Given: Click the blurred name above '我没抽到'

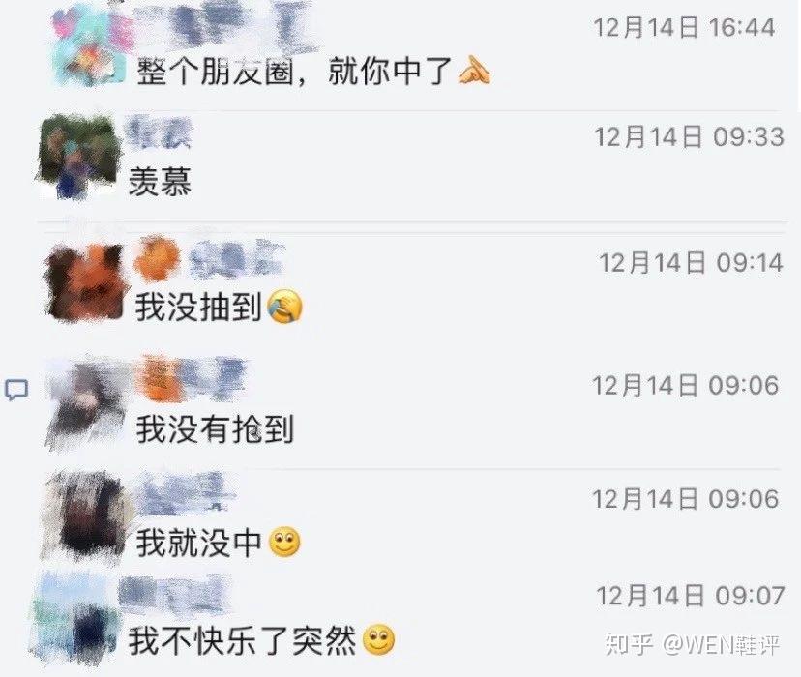Looking at the screenshot, I should pyautogui.click(x=210, y=259).
